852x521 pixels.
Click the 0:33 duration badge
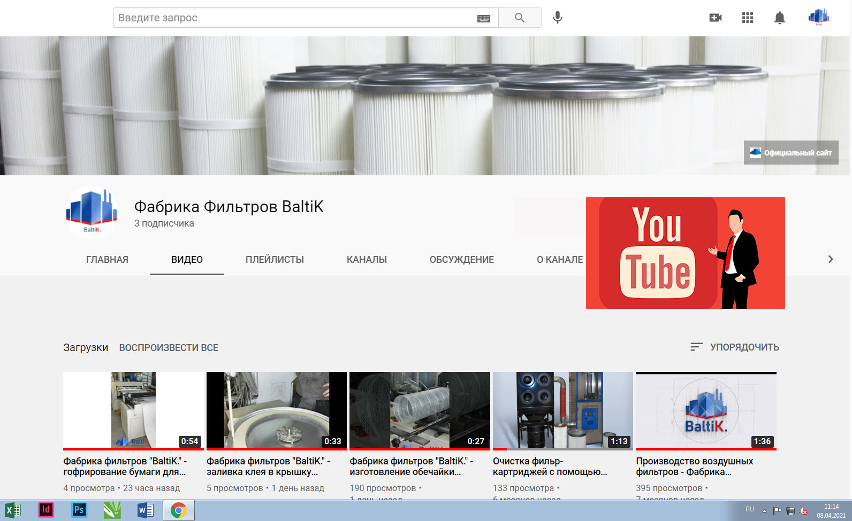click(x=333, y=441)
